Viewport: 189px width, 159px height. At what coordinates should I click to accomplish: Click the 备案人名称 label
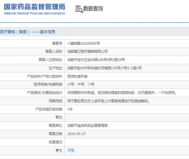[54, 51]
